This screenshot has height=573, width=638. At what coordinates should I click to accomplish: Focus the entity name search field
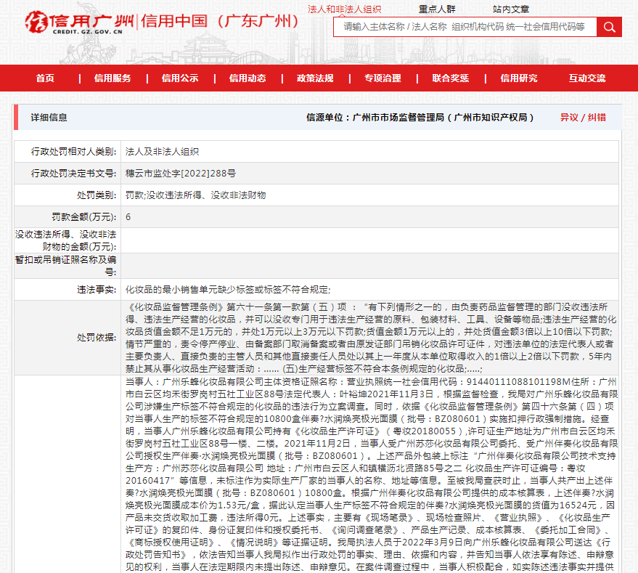pyautogui.click(x=465, y=27)
